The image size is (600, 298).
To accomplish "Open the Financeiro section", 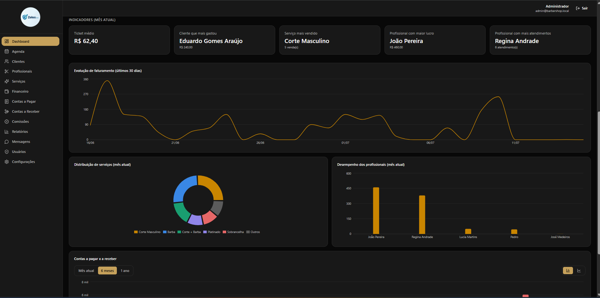I will 30,91.
